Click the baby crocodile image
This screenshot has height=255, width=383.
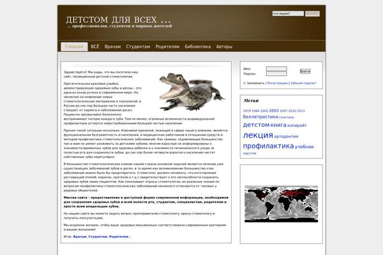coord(192,92)
